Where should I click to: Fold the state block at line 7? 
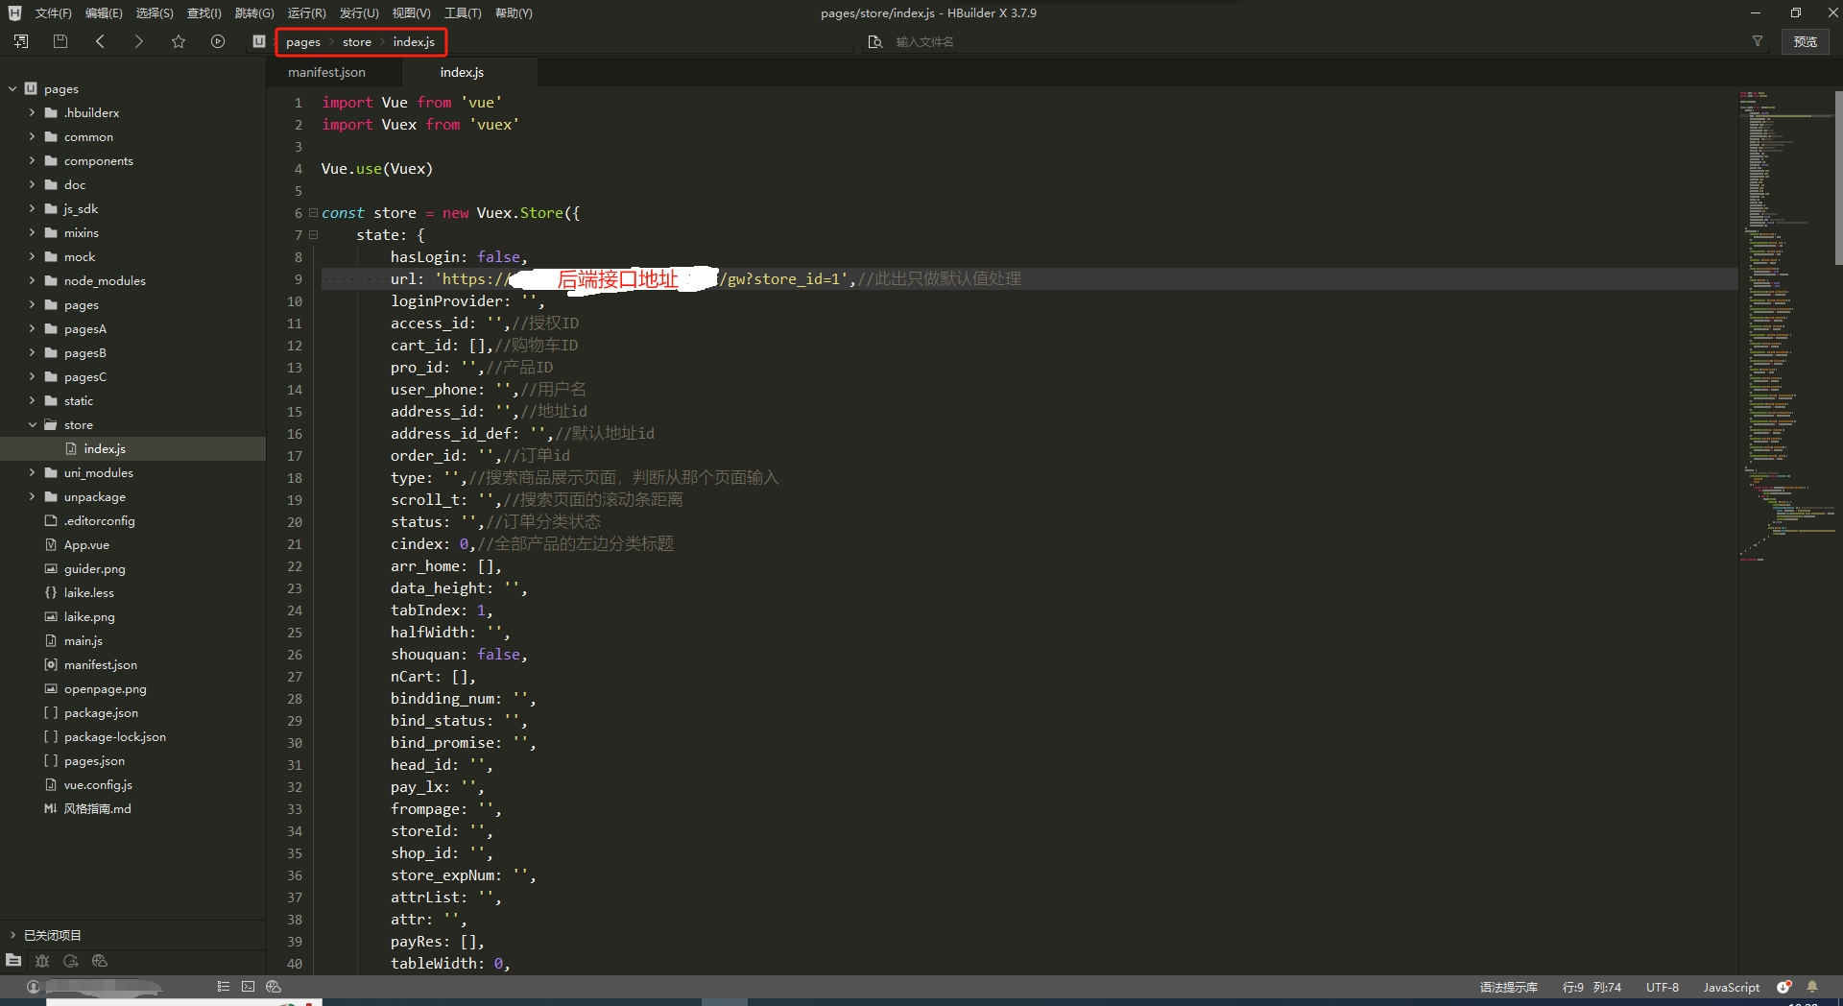tap(313, 235)
